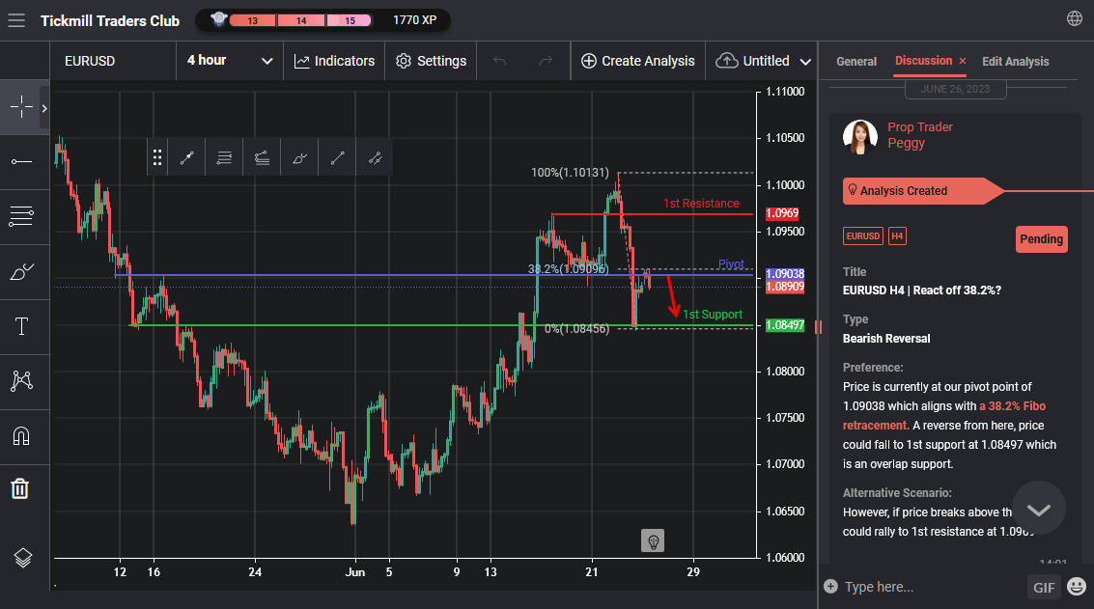Click the Prop Trader Peggy name
The width and height of the screenshot is (1094, 609).
click(x=919, y=134)
